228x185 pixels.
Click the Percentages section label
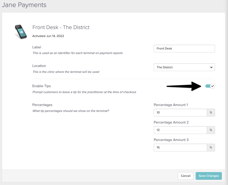42,105
